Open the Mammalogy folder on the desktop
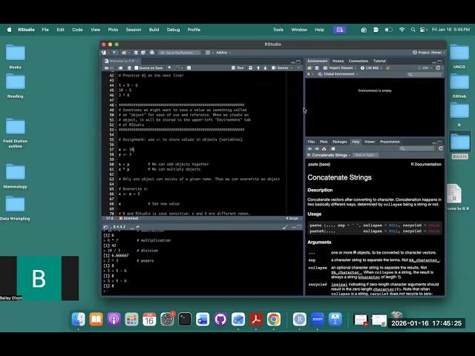This screenshot has width=475, height=356. coord(15,176)
